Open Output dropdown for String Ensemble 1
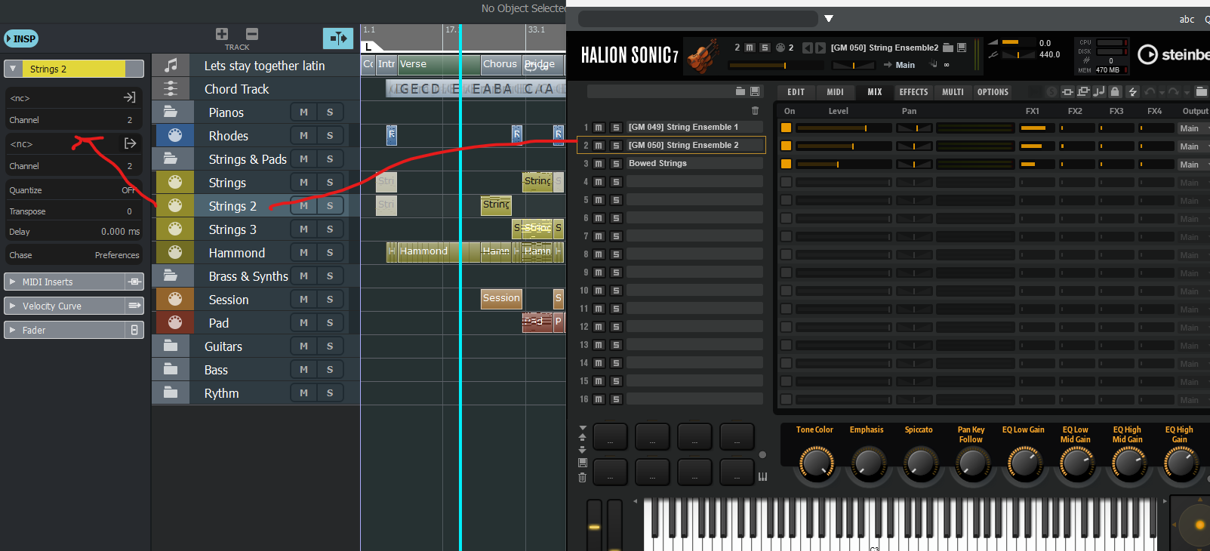The width and height of the screenshot is (1210, 551). 1194,128
